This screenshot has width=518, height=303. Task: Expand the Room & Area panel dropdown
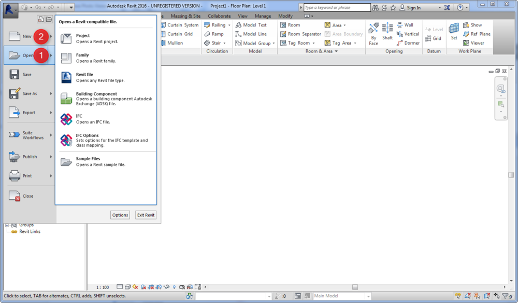[336, 51]
